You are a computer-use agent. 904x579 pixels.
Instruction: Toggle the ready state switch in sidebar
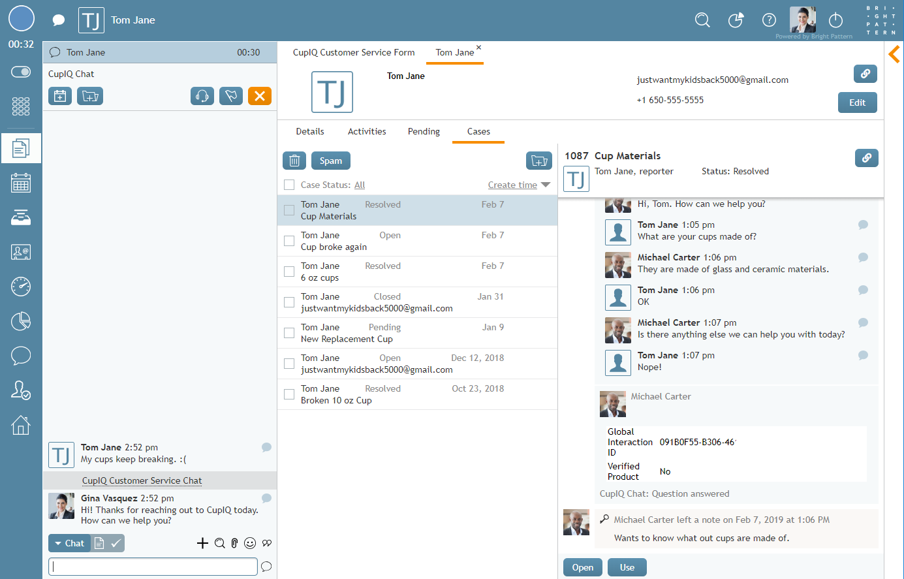[x=21, y=72]
